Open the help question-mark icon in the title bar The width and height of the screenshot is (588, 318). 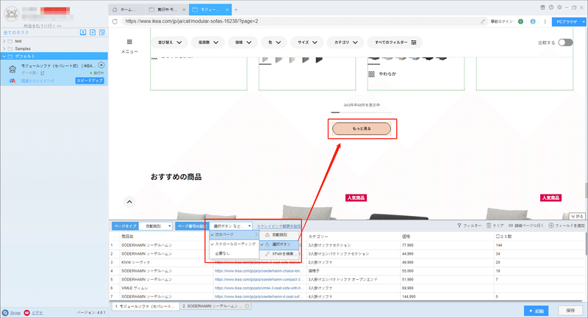coord(551,7)
